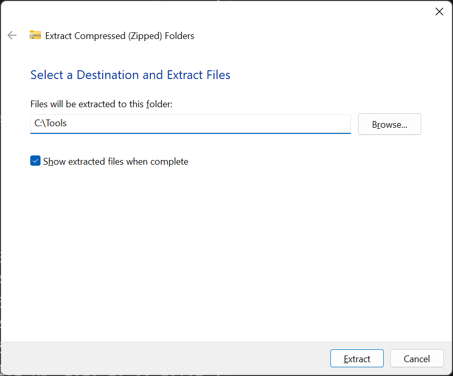This screenshot has height=376, width=453.
Task: Cancel the extraction
Action: [417, 359]
